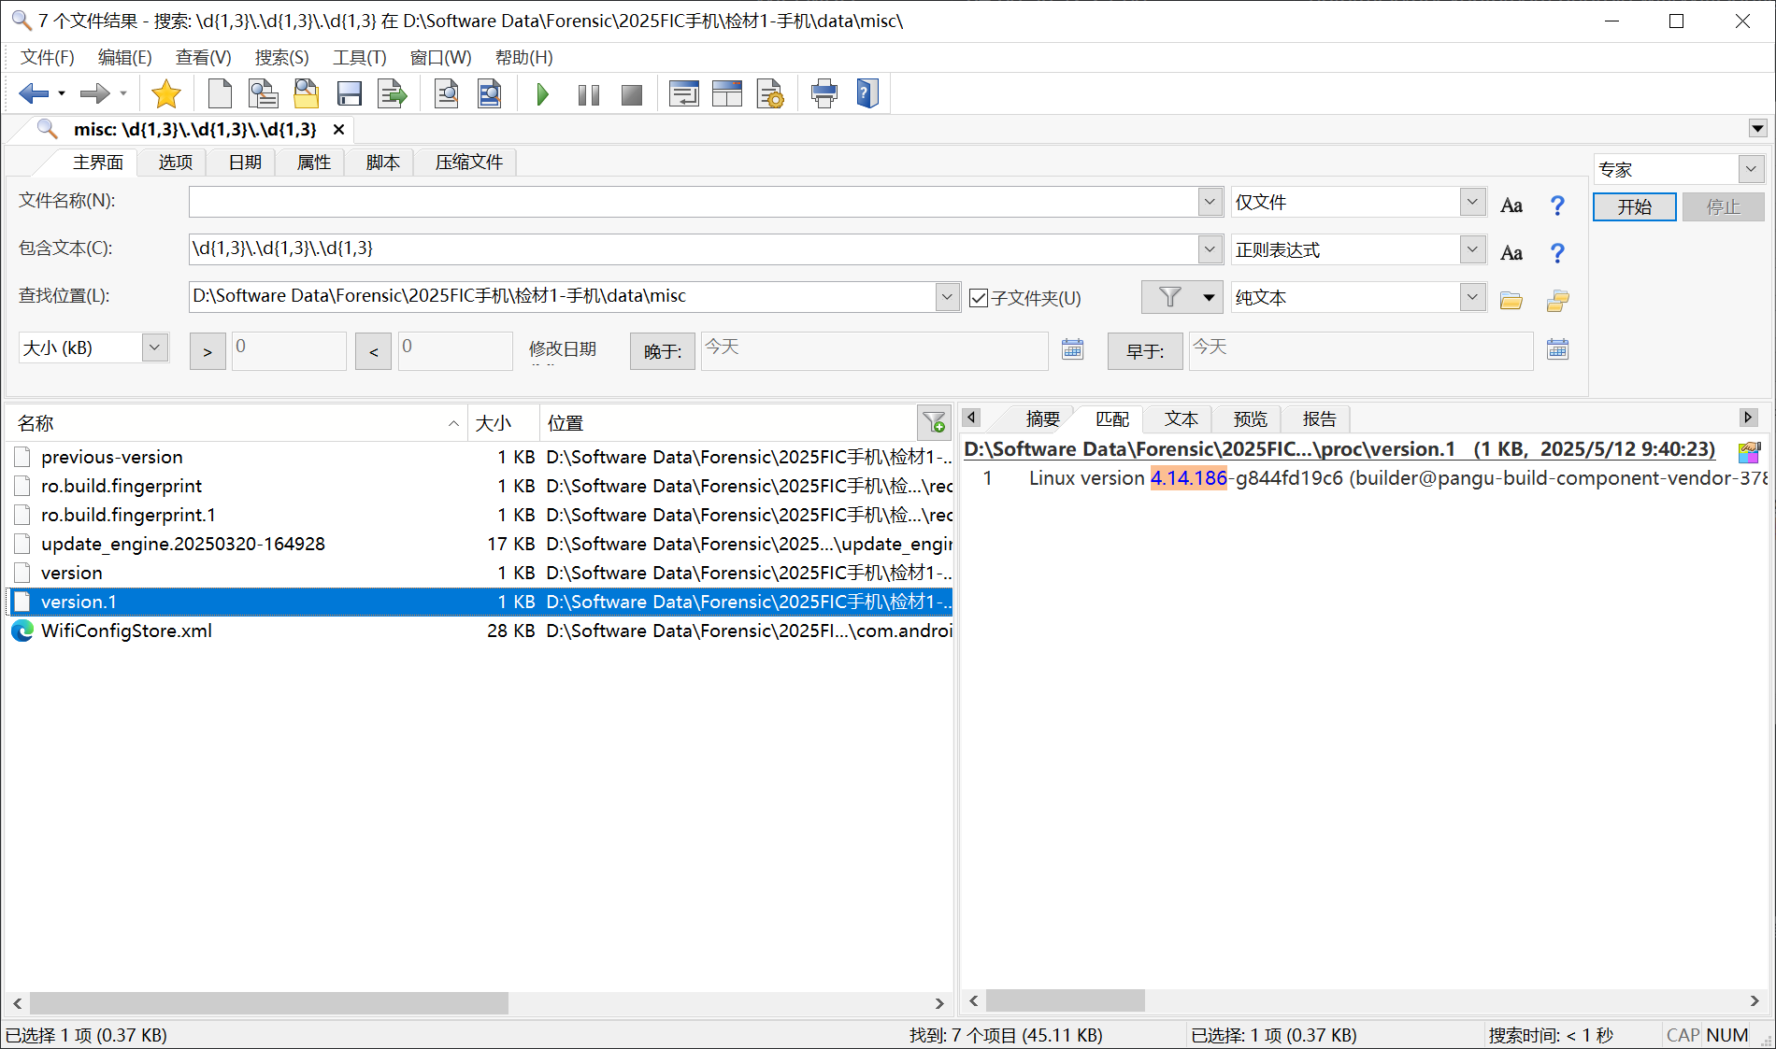This screenshot has height=1049, width=1776.
Task: Open calendar picker for 晚于 date
Action: click(1072, 349)
